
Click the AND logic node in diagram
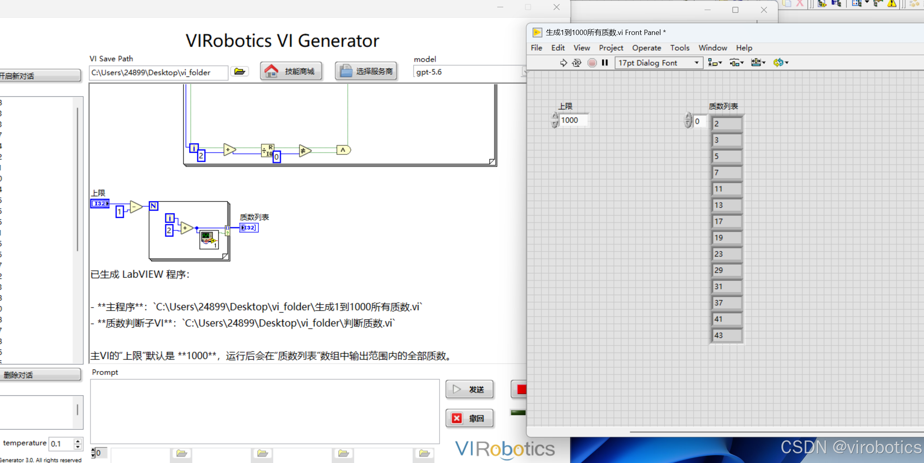click(x=343, y=150)
